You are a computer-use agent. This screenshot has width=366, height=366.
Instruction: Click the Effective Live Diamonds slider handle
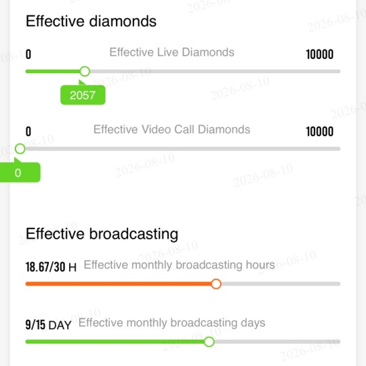tap(85, 71)
